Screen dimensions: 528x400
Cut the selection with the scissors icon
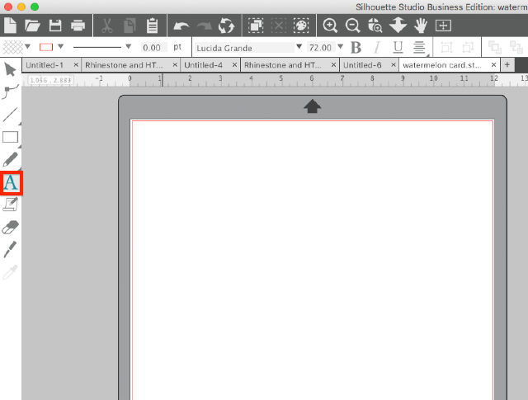click(x=106, y=26)
